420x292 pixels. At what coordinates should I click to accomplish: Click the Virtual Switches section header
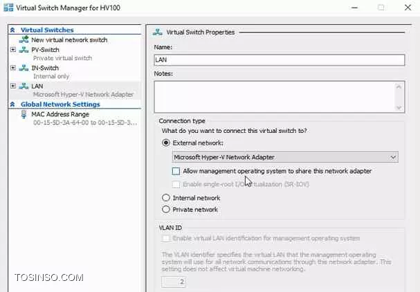(47, 30)
